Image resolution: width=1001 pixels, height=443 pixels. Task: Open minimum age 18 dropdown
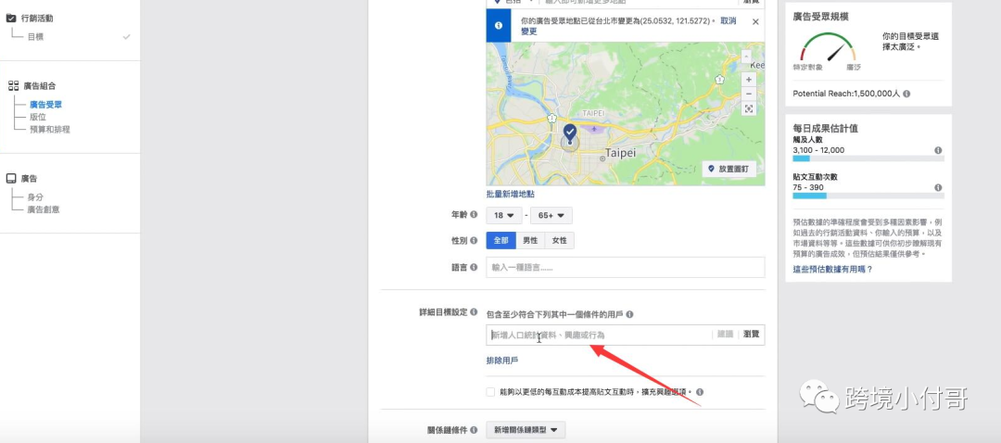click(503, 215)
